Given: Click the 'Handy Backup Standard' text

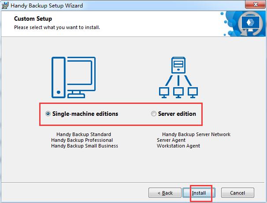Looking at the screenshot, I should tap(84, 134).
